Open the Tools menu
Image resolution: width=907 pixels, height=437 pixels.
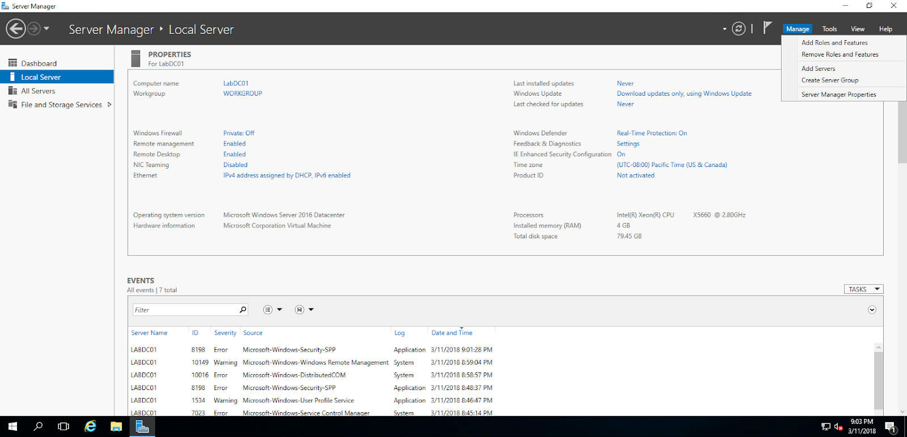click(x=829, y=29)
